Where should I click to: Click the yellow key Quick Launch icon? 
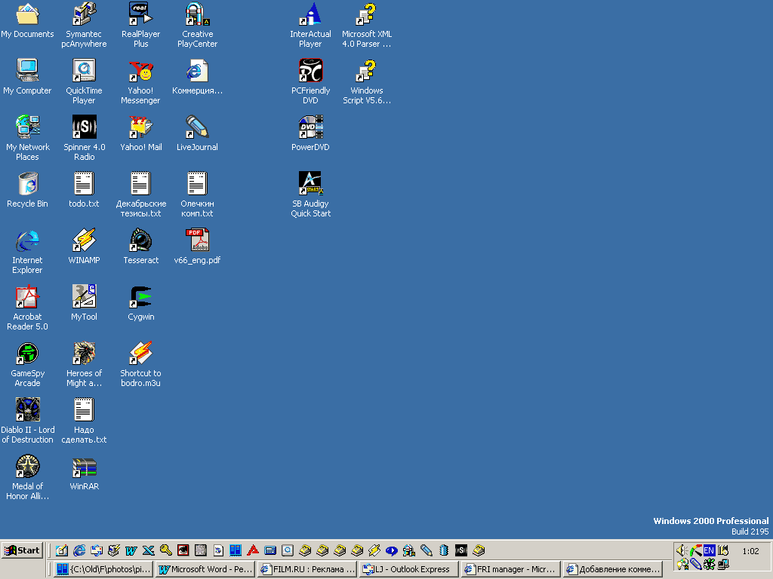pyautogui.click(x=165, y=550)
